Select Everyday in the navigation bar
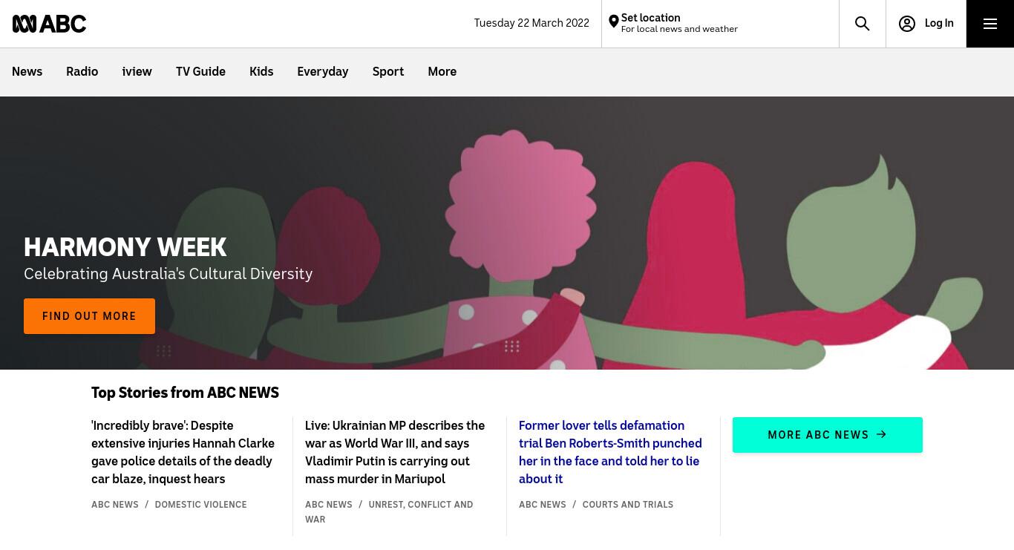1014x550 pixels. point(322,72)
